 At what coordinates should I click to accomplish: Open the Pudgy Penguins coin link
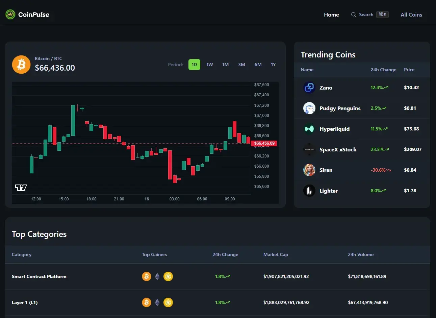pyautogui.click(x=340, y=108)
